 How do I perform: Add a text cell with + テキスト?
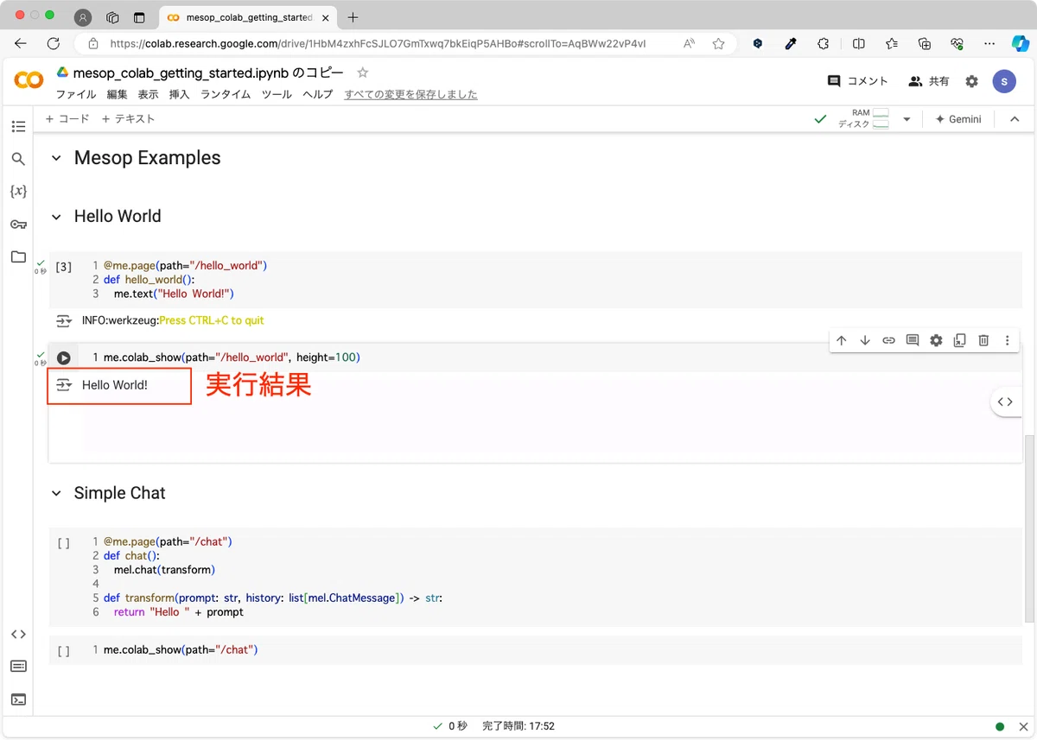click(128, 119)
